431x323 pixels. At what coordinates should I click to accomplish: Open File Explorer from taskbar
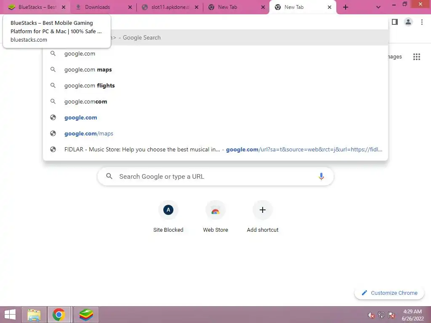pos(34,315)
